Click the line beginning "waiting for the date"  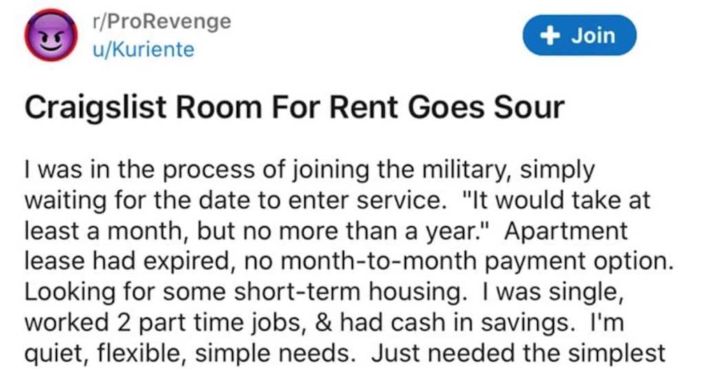click(337, 200)
